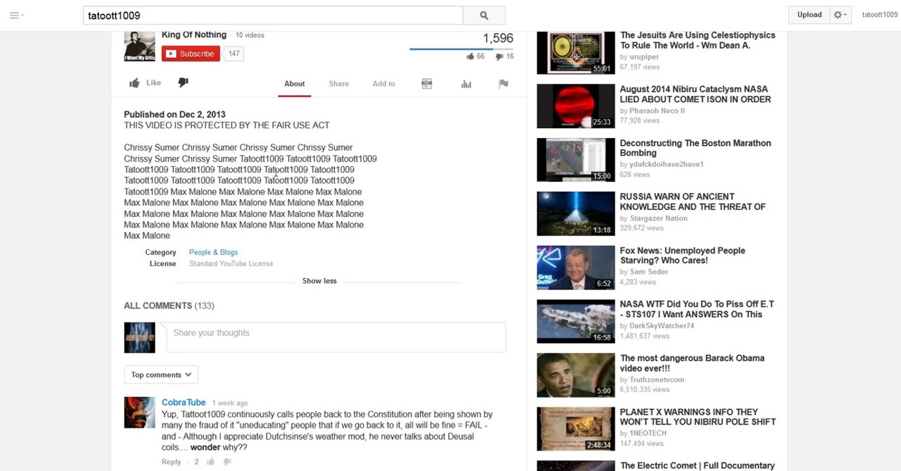The width and height of the screenshot is (901, 471).
Task: Open the People & Blogs category link
Action: click(x=214, y=253)
